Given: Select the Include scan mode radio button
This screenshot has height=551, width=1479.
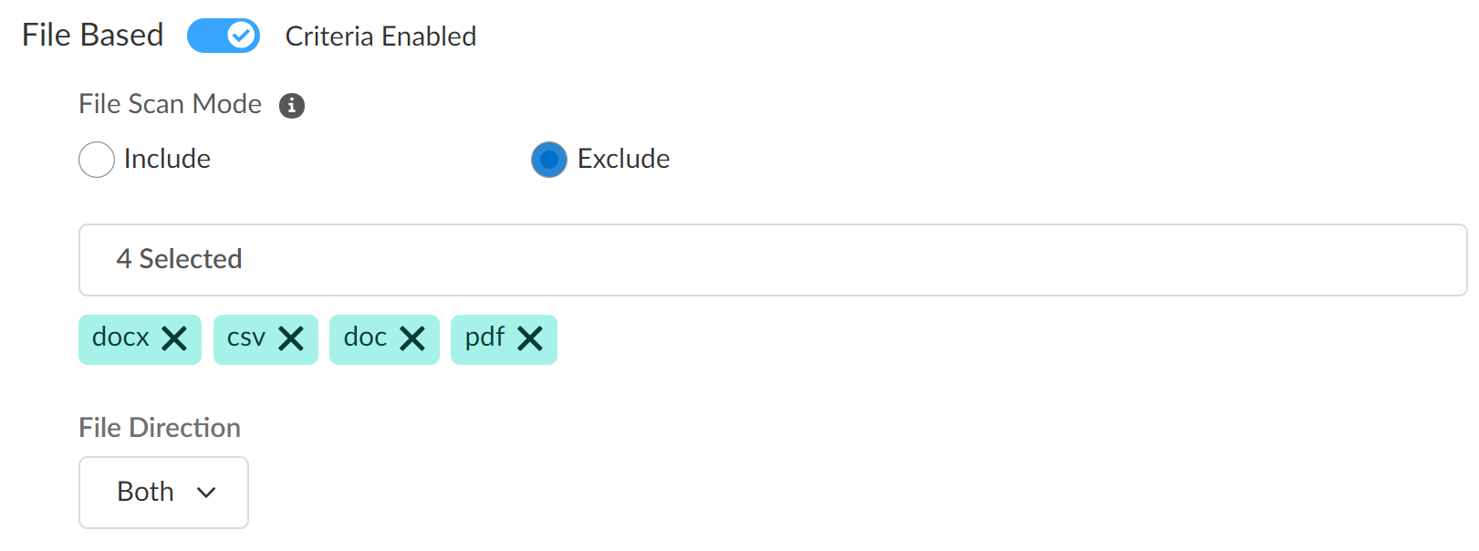Looking at the screenshot, I should pos(97,160).
